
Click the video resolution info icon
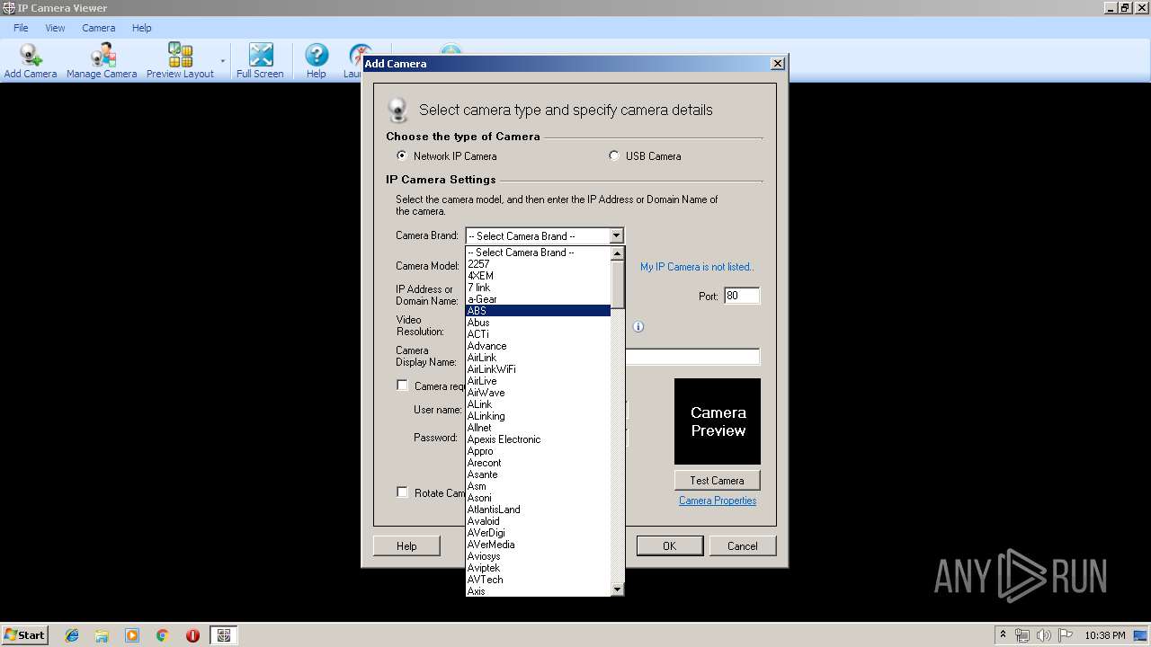coord(638,327)
